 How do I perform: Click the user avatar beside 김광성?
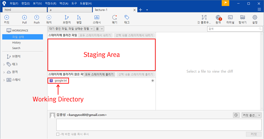point(52,115)
